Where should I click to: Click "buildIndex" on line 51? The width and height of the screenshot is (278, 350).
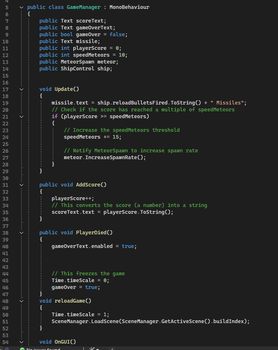(x=228, y=321)
